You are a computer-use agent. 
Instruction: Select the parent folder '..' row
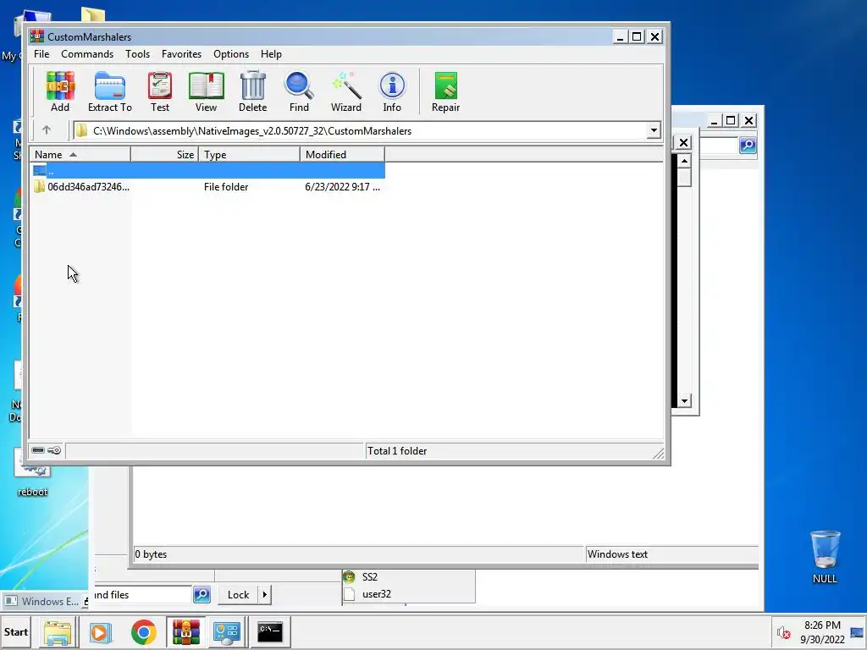click(208, 171)
